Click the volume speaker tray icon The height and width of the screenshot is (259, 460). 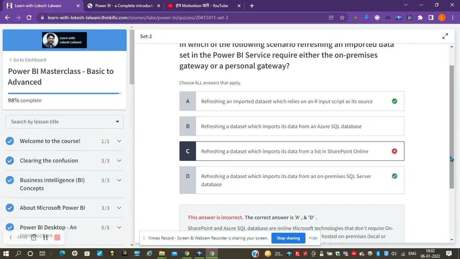[394, 254]
